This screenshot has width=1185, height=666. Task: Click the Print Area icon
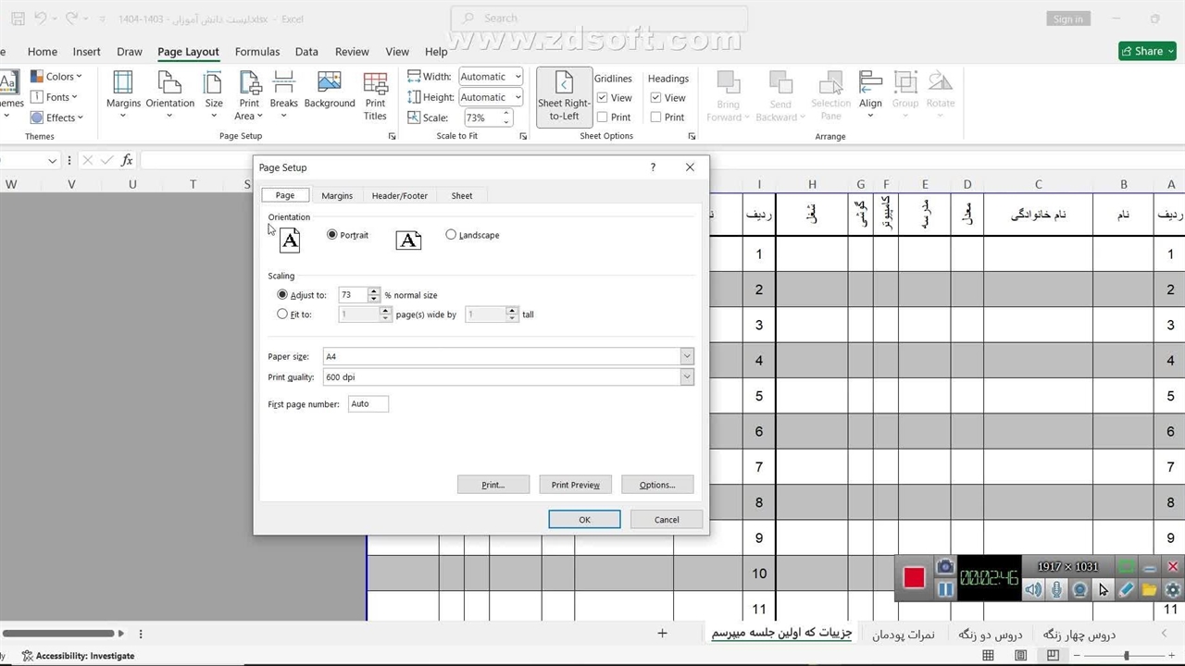tap(249, 84)
